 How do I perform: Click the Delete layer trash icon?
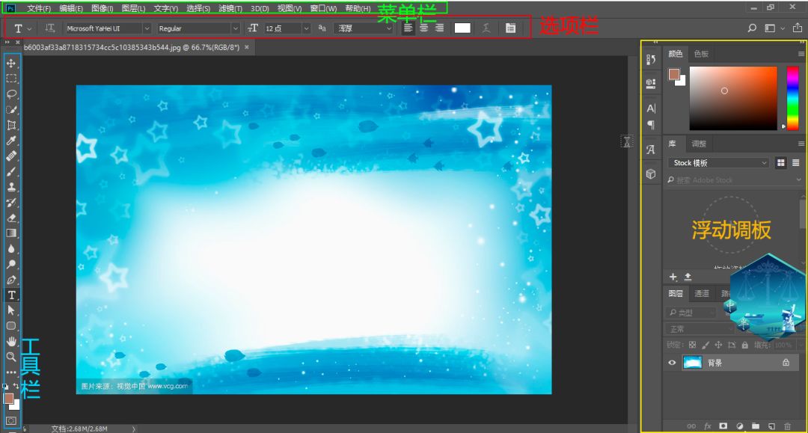tap(787, 426)
